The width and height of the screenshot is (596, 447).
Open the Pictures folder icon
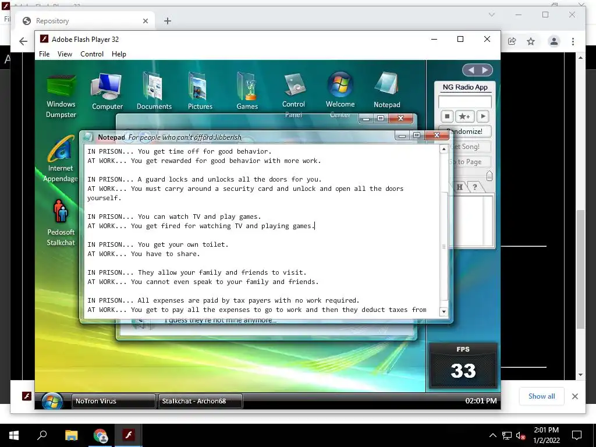200,91
